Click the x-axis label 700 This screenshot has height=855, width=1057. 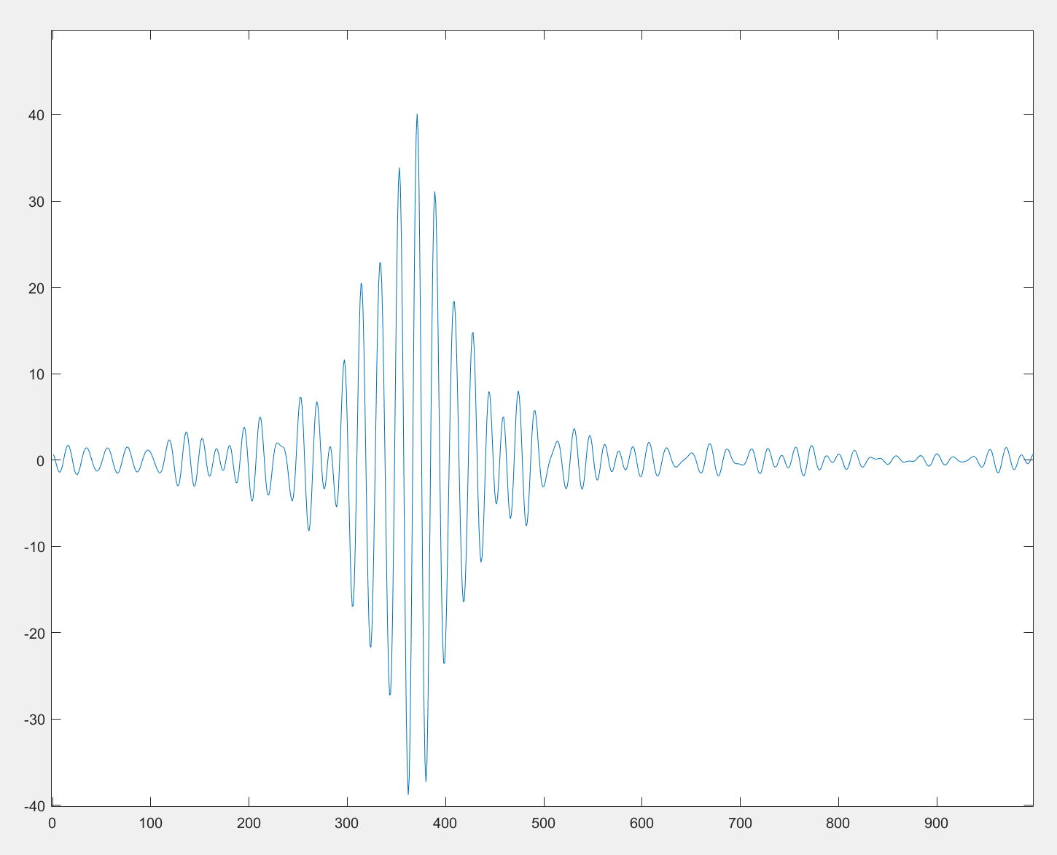[x=740, y=824]
